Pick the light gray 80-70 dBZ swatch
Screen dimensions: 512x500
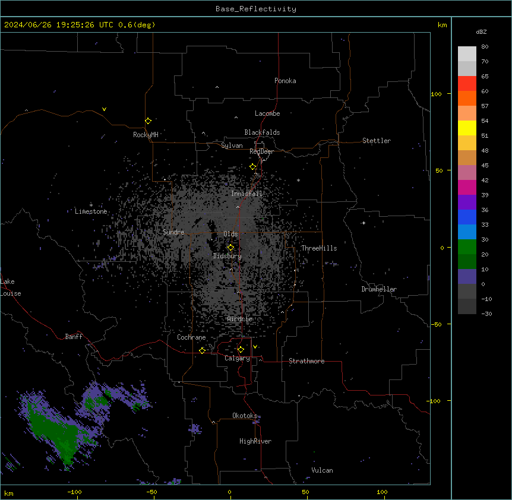(467, 53)
